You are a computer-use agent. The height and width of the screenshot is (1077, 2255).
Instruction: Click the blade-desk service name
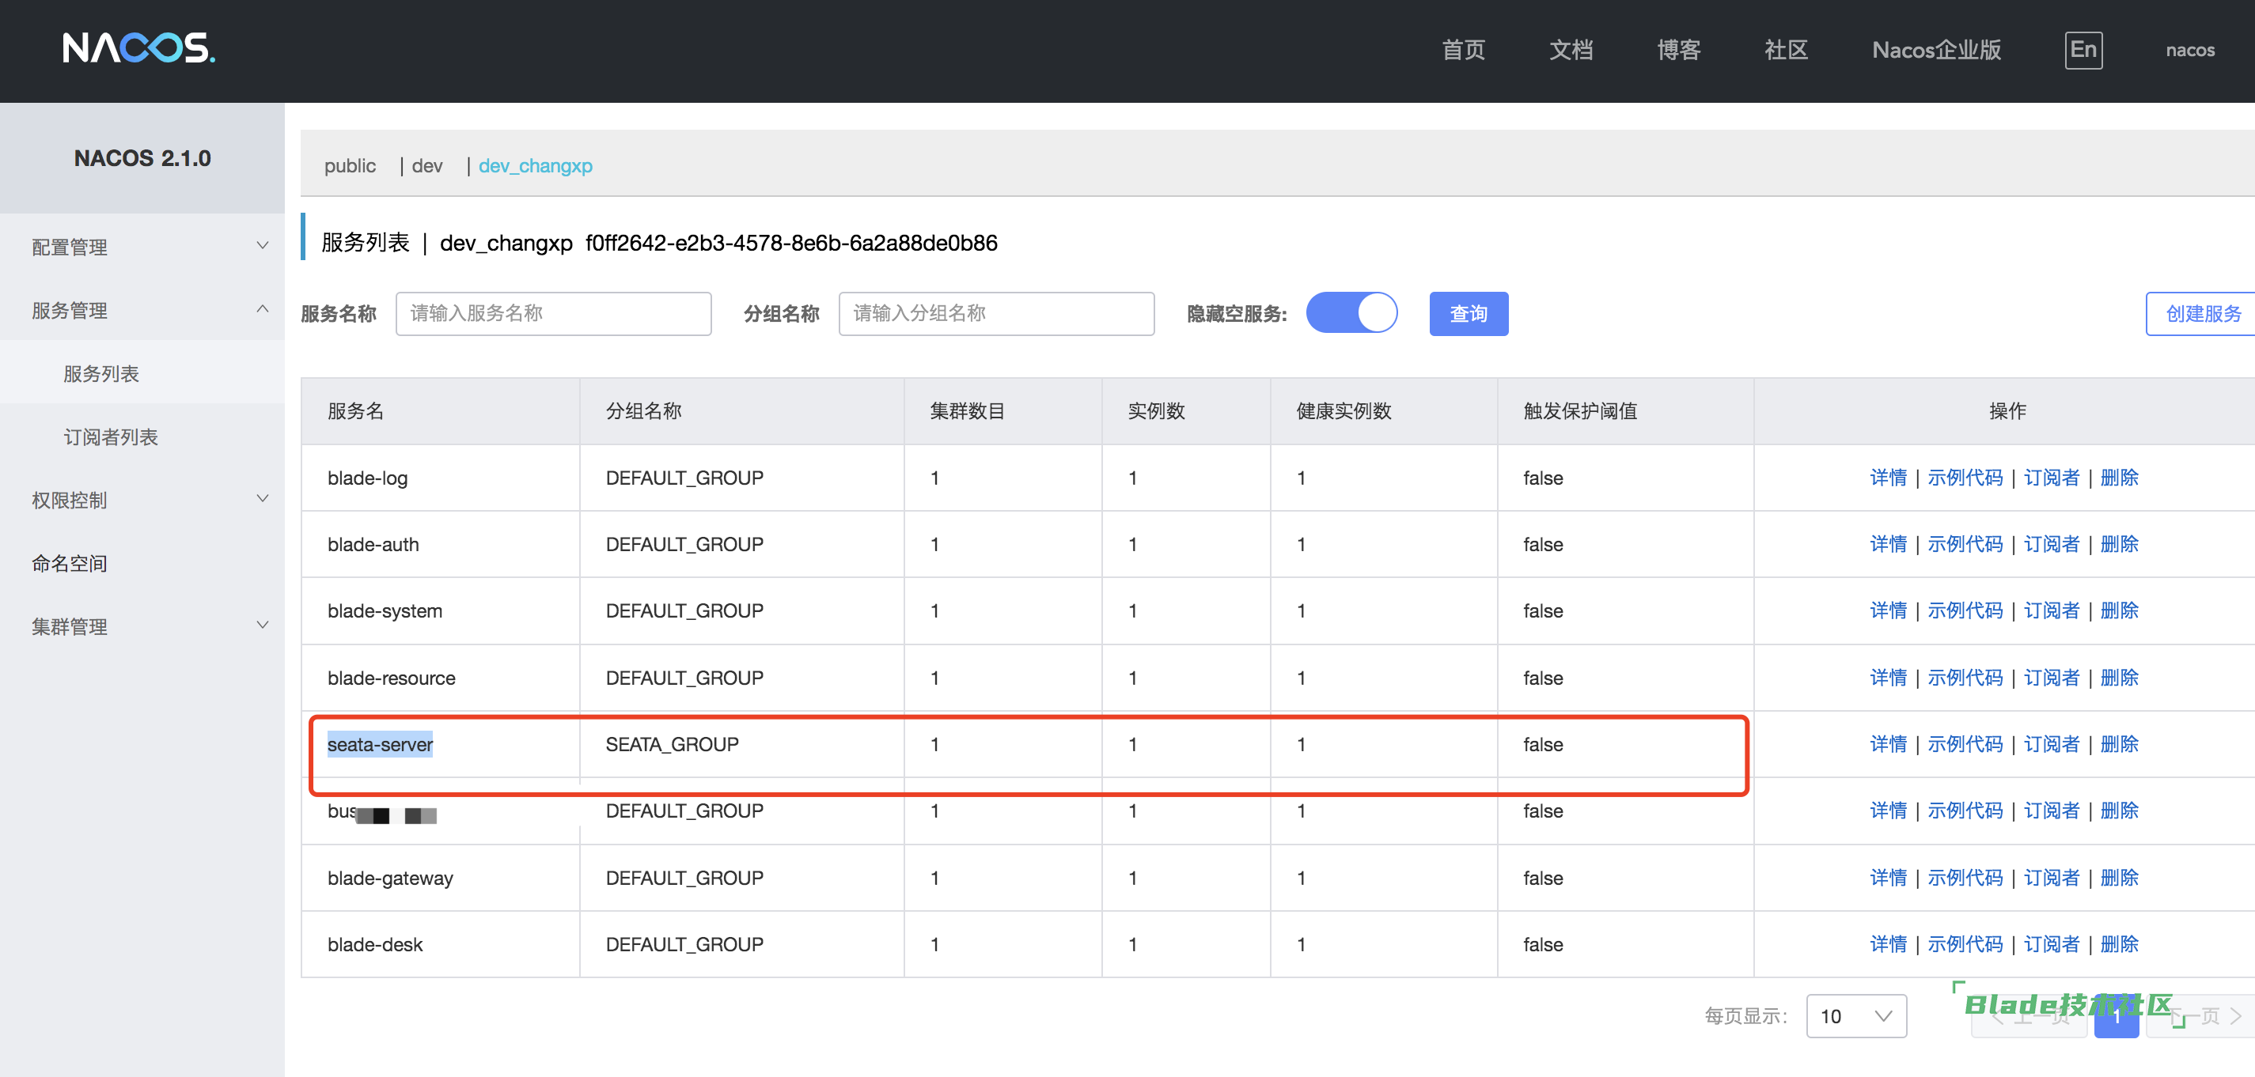(375, 944)
